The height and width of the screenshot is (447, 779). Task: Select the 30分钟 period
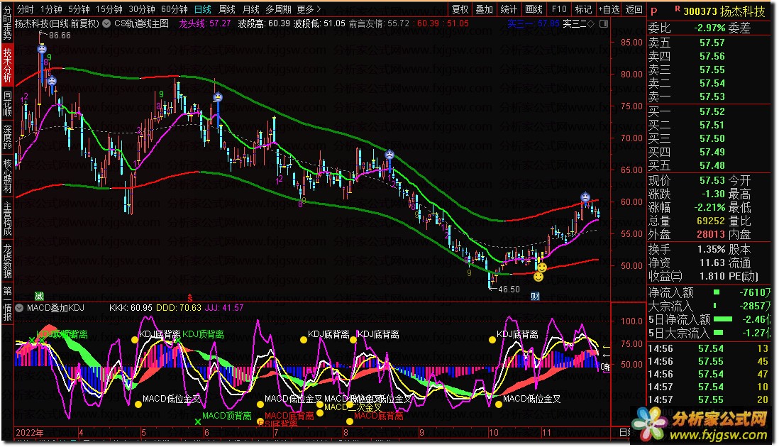click(142, 9)
